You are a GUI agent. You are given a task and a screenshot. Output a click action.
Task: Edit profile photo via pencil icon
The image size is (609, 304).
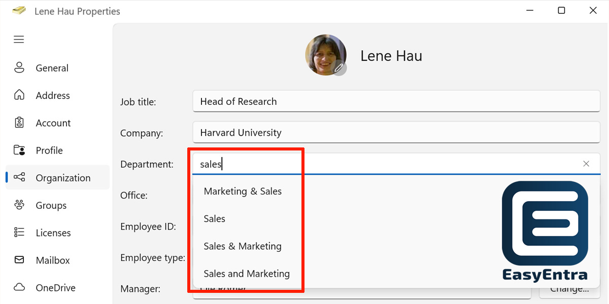click(x=339, y=68)
